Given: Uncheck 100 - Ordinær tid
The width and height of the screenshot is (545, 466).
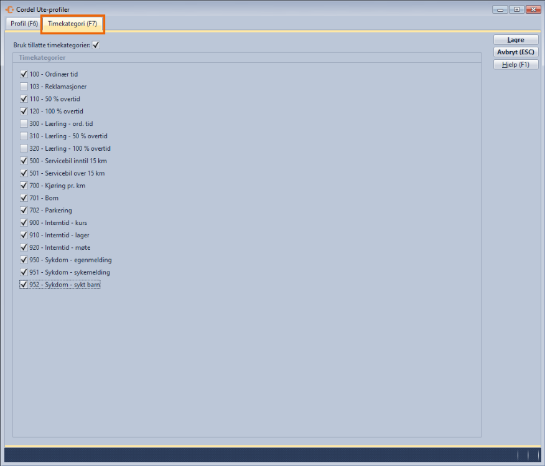Looking at the screenshot, I should [24, 74].
